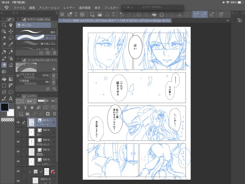Viewport: 245px width, 184px height.
Task: Open the レイヤー menu
Action: [69, 8]
